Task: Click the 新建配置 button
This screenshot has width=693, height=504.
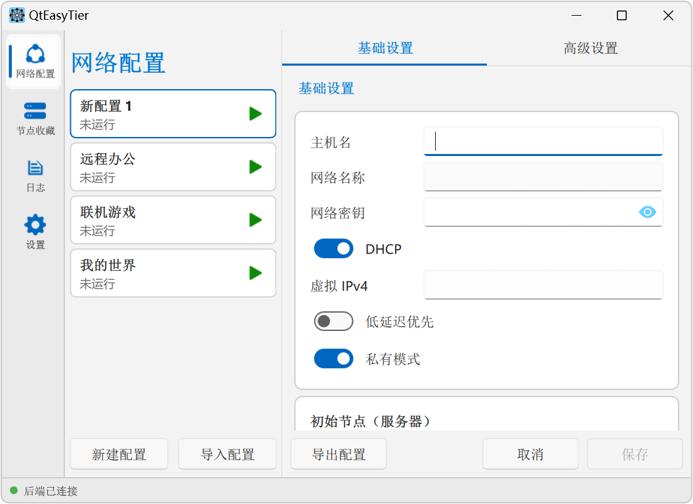Action: point(119,454)
